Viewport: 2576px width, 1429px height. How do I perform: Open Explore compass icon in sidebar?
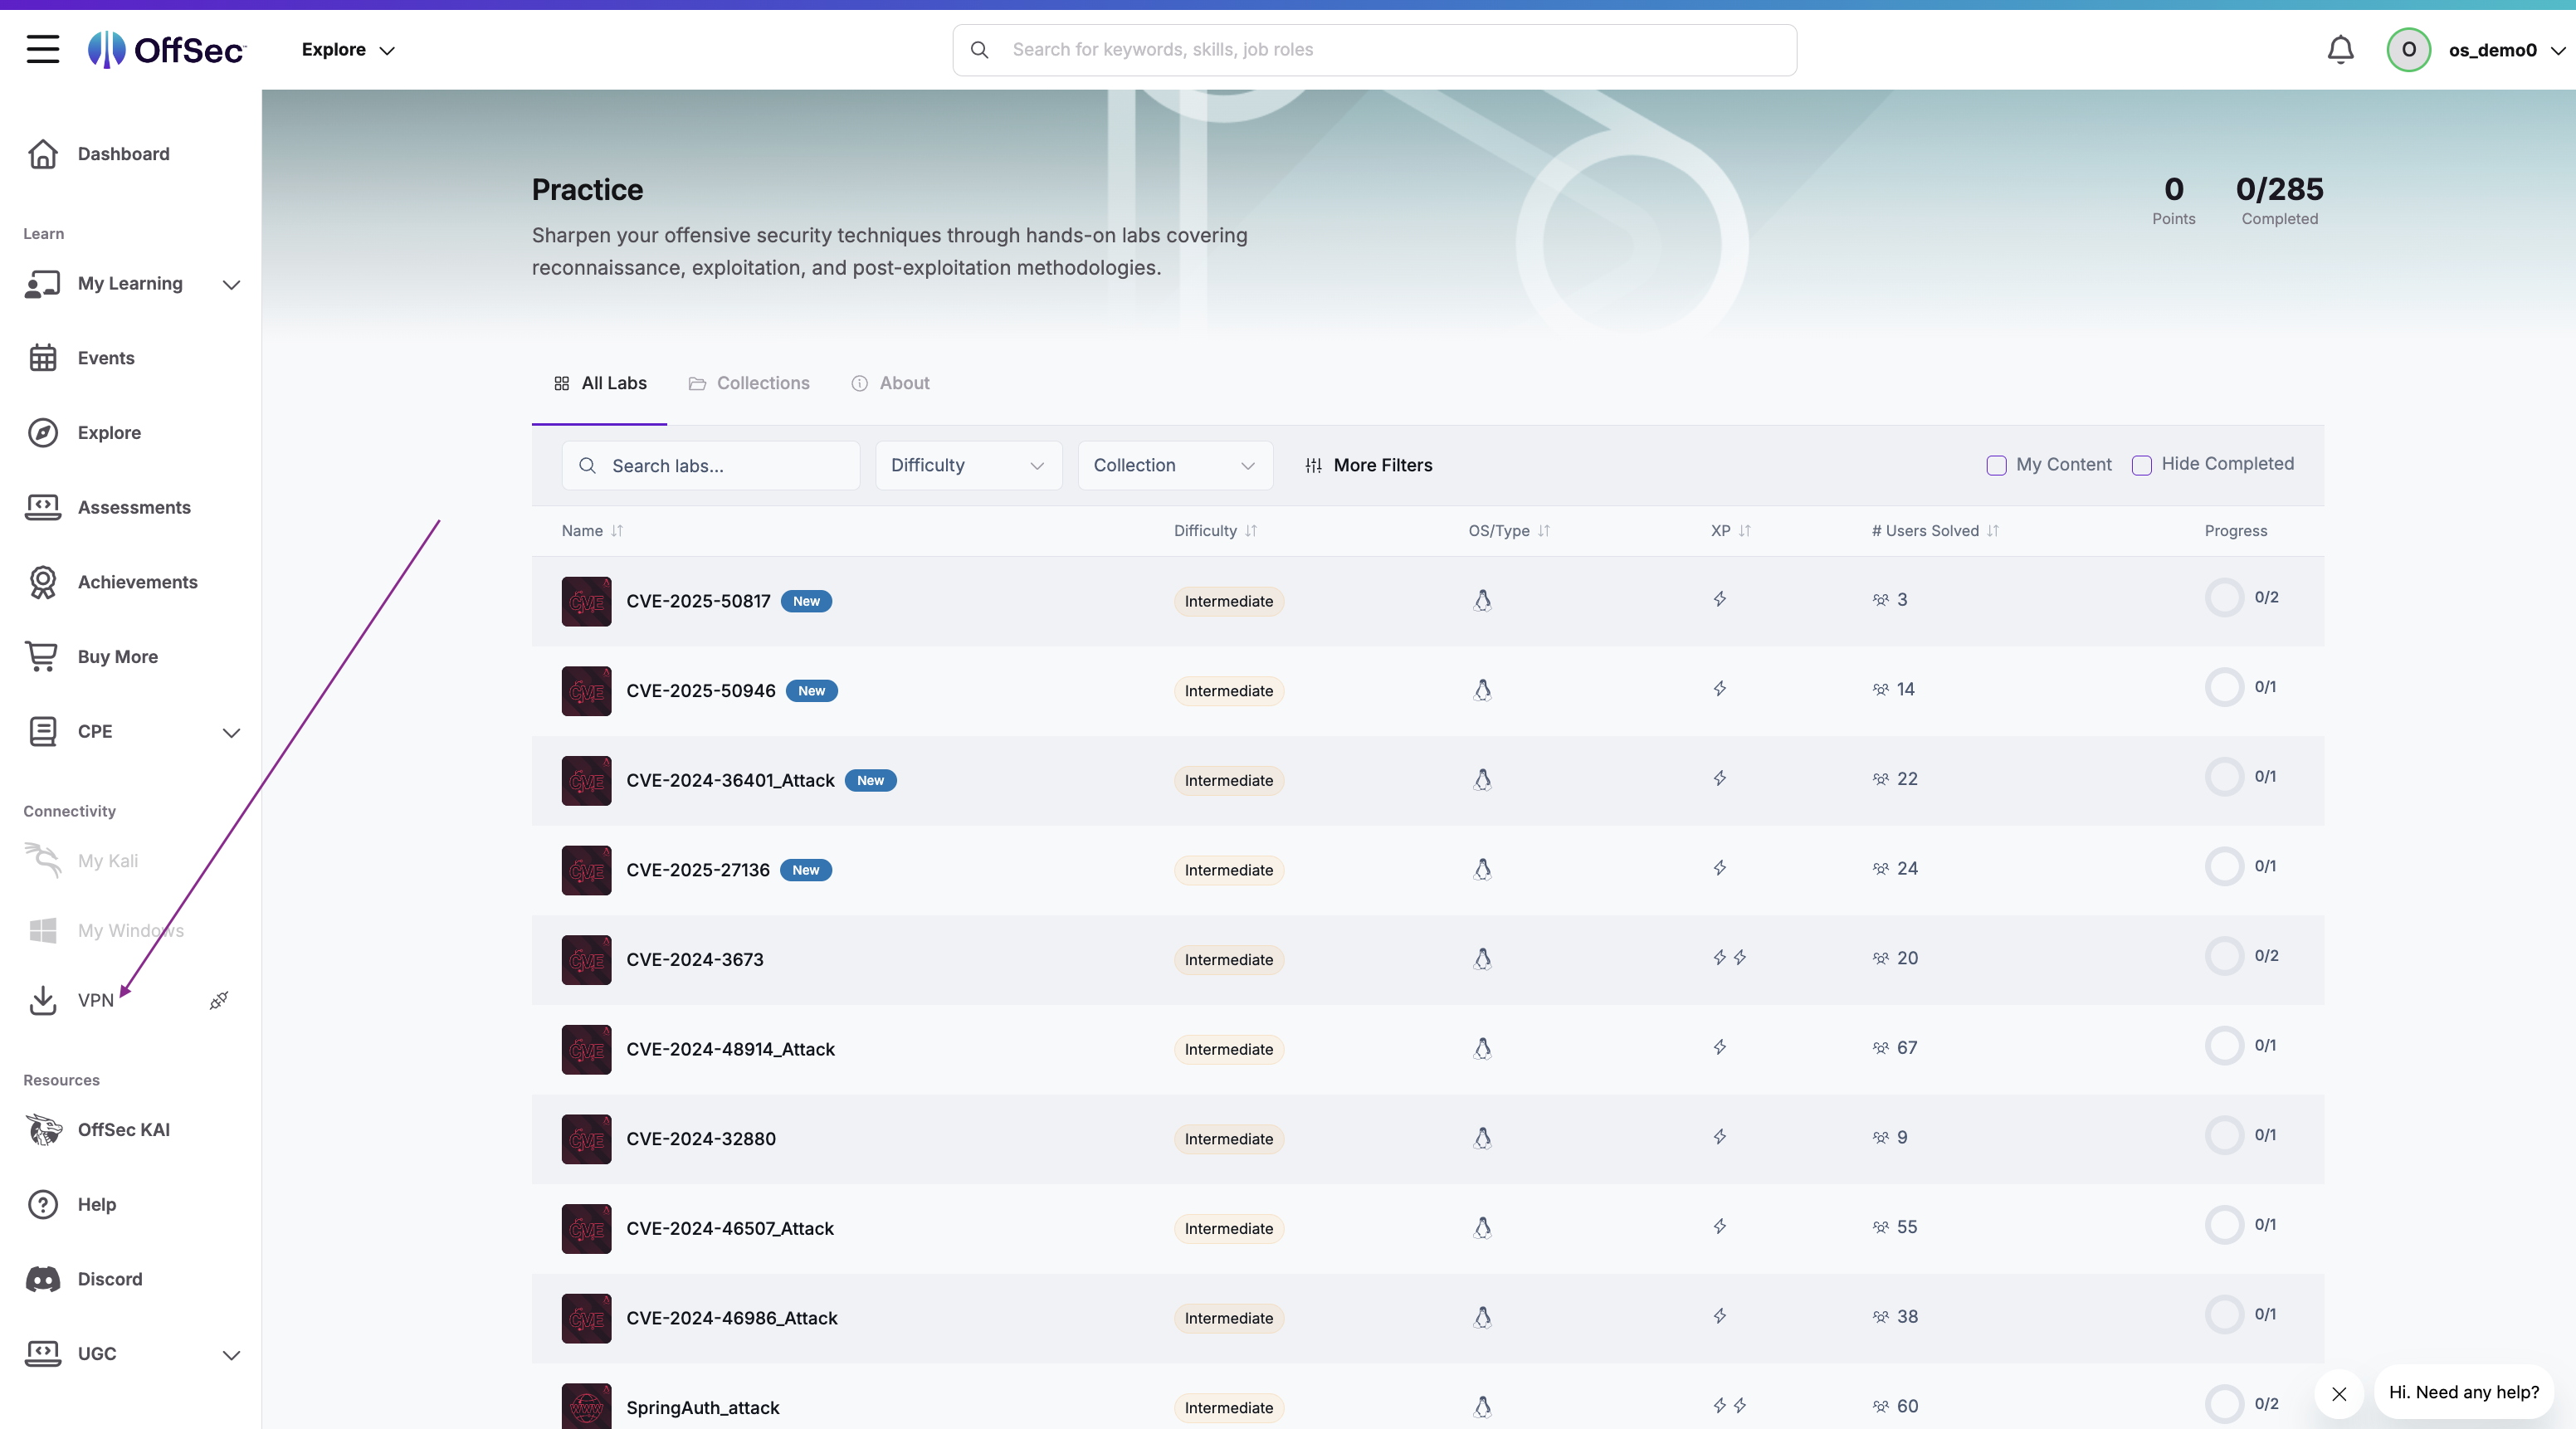coord(43,433)
